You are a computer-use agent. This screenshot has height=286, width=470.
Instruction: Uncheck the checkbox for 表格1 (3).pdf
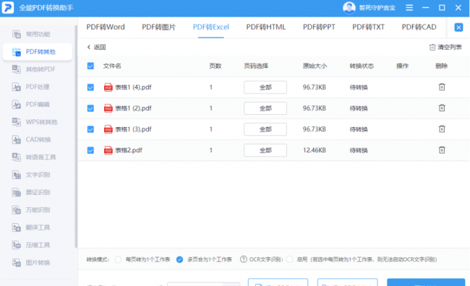click(90, 129)
